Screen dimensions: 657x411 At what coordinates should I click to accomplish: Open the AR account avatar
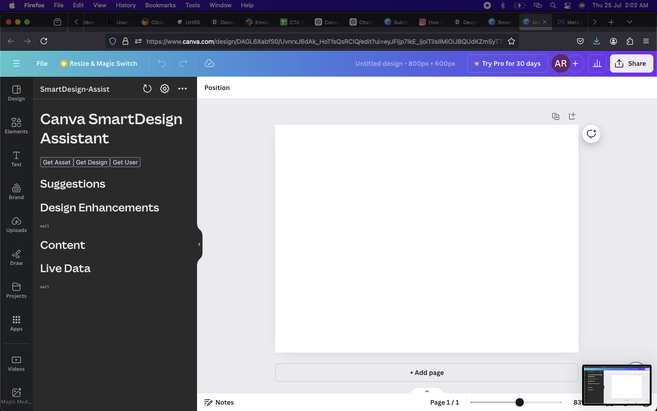pyautogui.click(x=561, y=63)
